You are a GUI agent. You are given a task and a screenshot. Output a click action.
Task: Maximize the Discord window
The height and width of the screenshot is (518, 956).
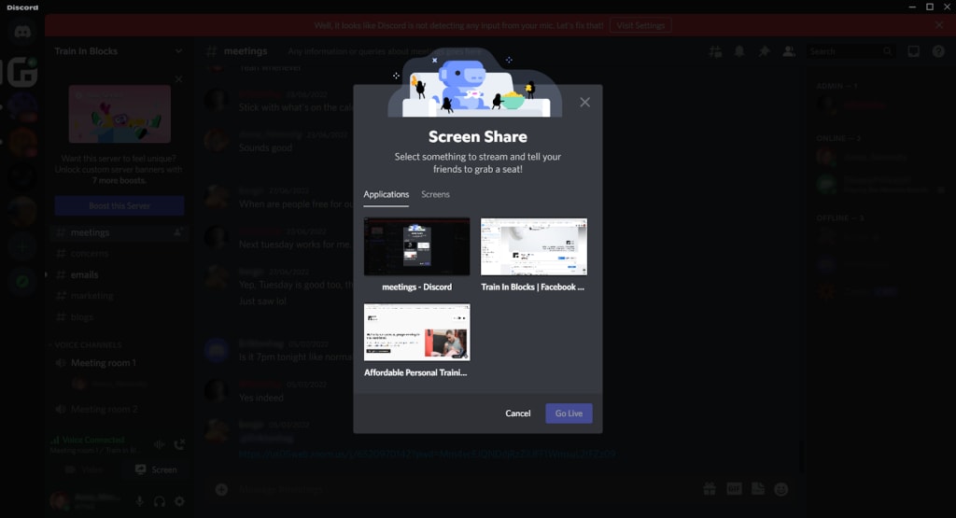(x=930, y=7)
